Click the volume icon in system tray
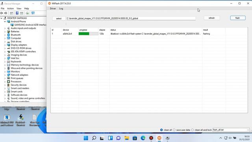Viewport: 252px width, 142px height. pos(230,138)
